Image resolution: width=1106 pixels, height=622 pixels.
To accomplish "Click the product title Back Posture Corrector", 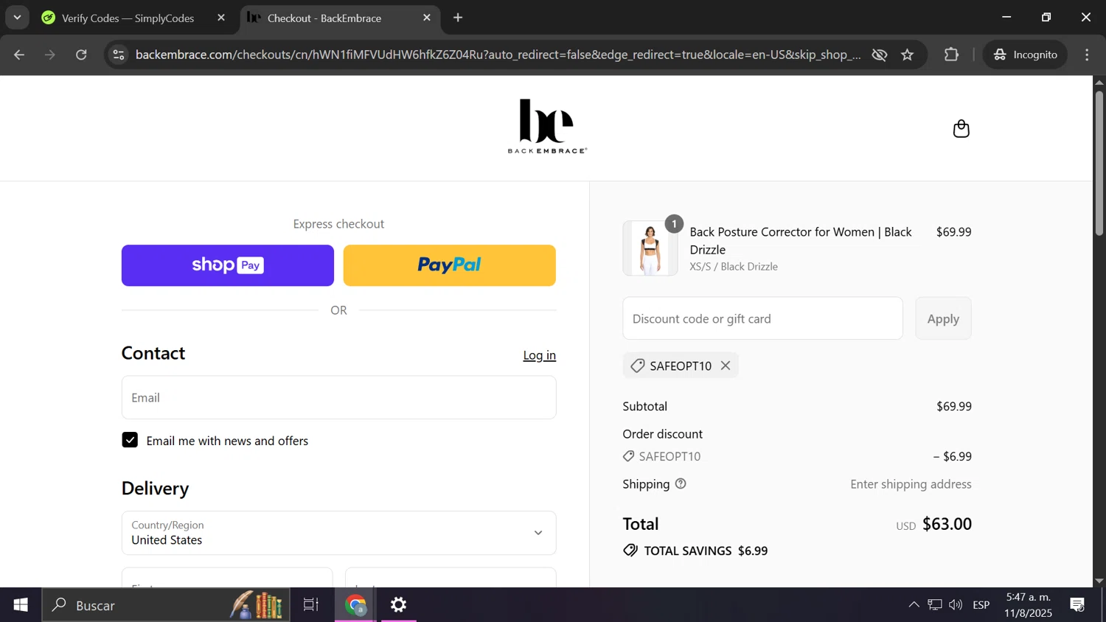I will pyautogui.click(x=801, y=240).
